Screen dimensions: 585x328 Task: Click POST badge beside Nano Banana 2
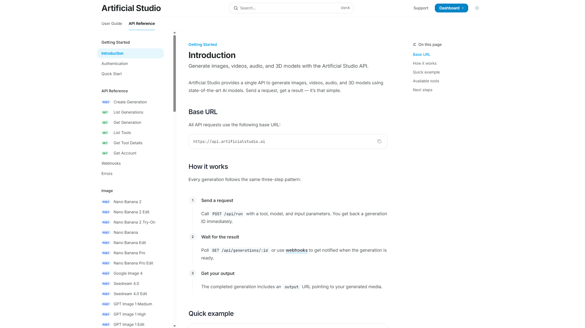pos(106,202)
